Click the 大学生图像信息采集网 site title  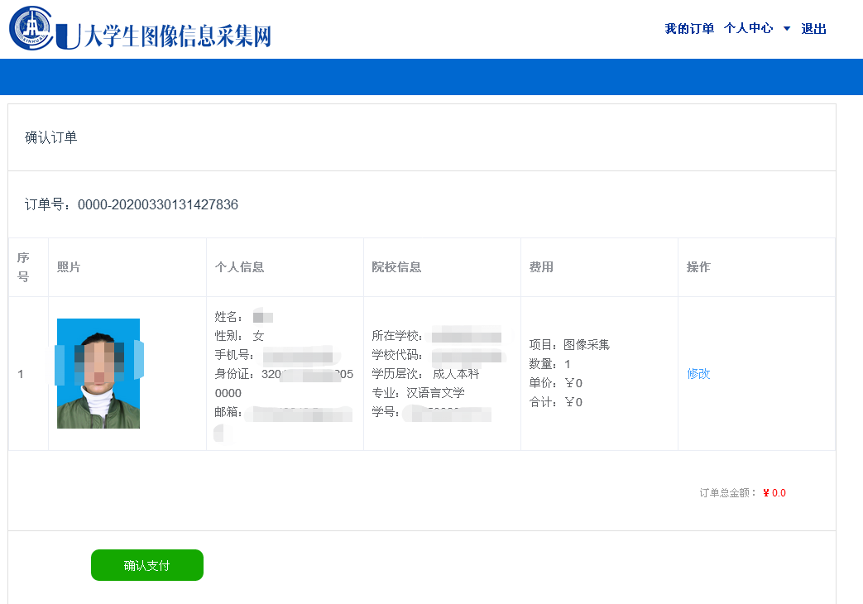(x=177, y=36)
